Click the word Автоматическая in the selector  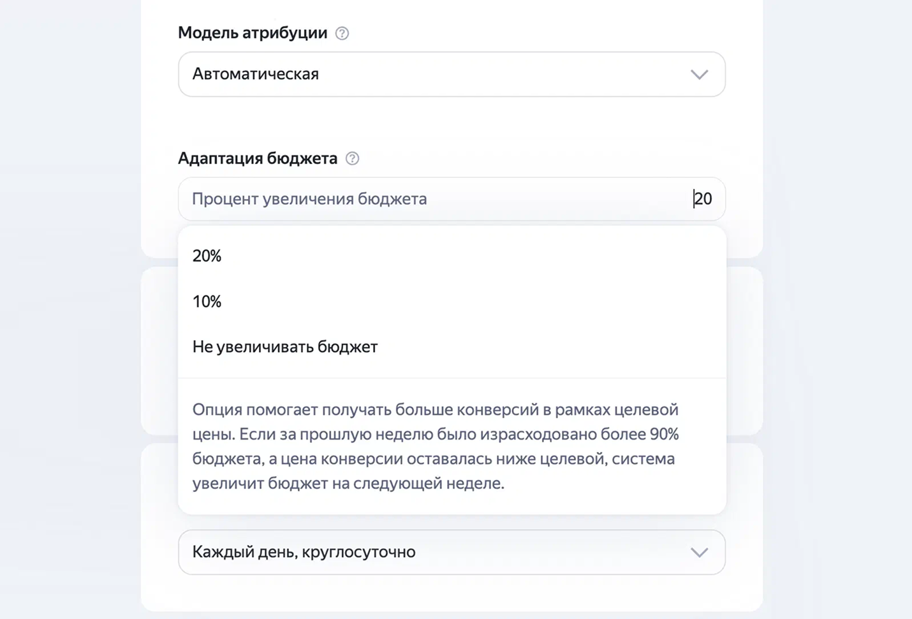click(x=256, y=74)
